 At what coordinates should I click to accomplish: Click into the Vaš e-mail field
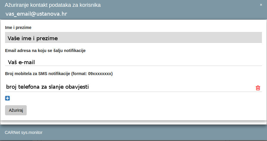pyautogui.click(x=133, y=62)
